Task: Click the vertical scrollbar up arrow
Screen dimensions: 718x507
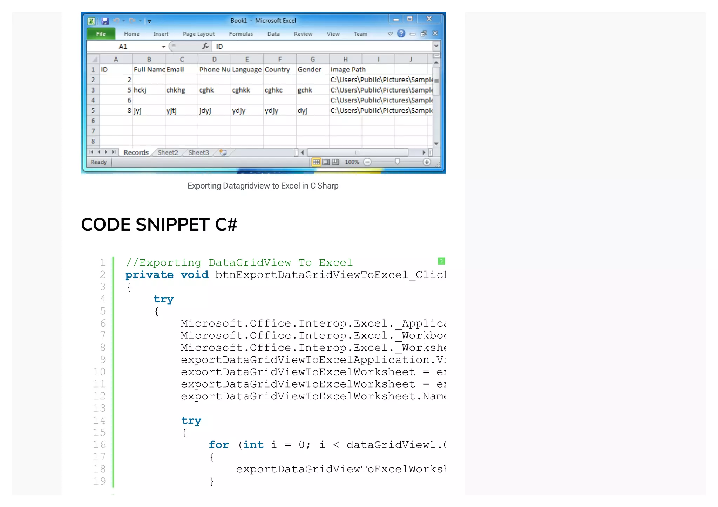Action: click(x=436, y=62)
